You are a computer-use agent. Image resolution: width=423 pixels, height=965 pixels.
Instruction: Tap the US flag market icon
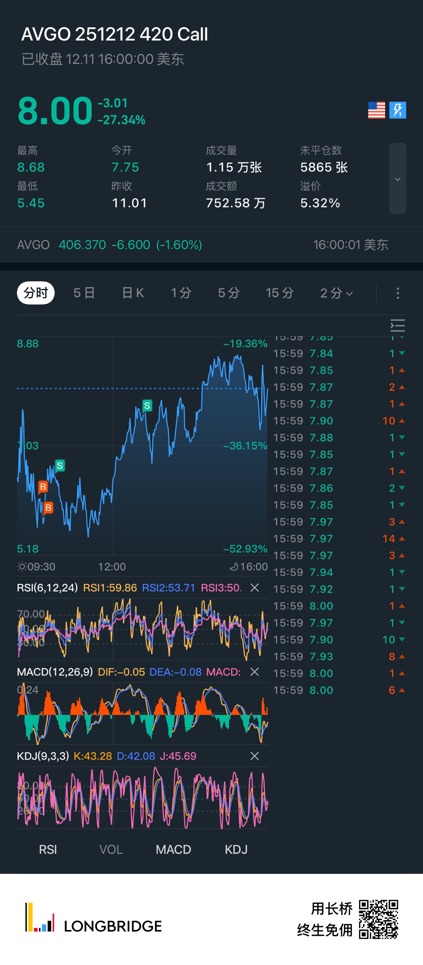pos(376,110)
